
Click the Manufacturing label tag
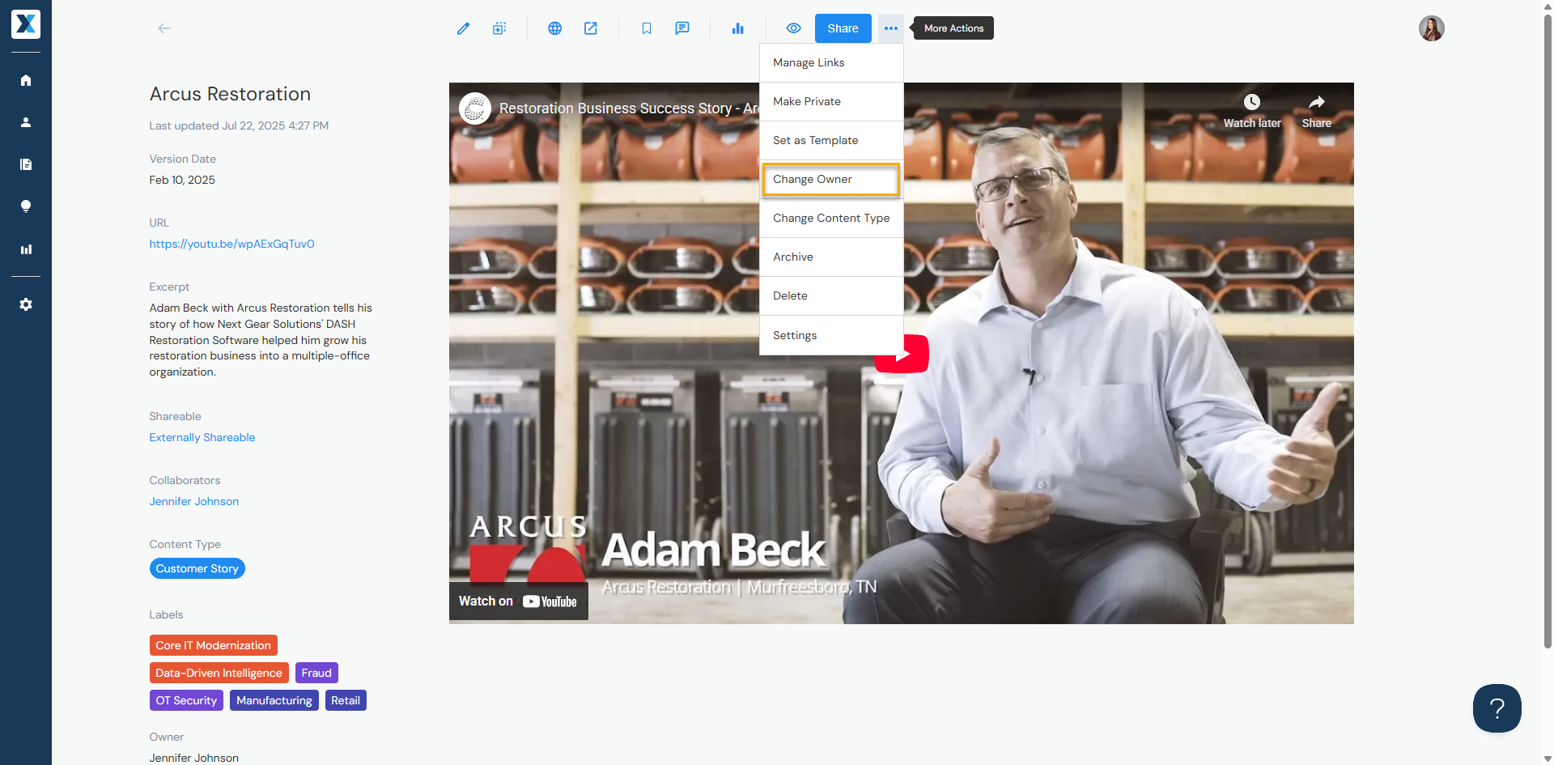coord(274,700)
